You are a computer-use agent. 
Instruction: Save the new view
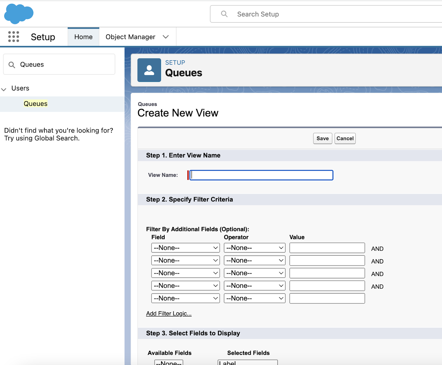(322, 138)
